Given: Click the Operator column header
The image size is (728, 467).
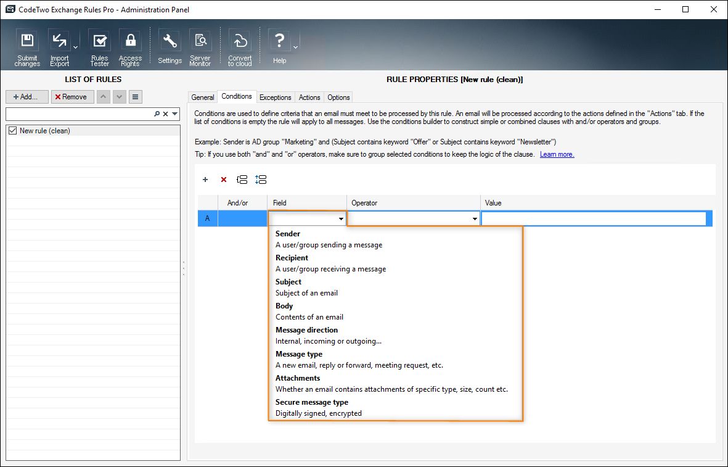Looking at the screenshot, I should (413, 203).
